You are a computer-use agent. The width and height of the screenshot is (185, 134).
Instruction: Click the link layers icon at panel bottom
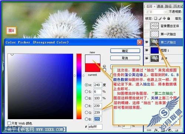[x=149, y=130]
